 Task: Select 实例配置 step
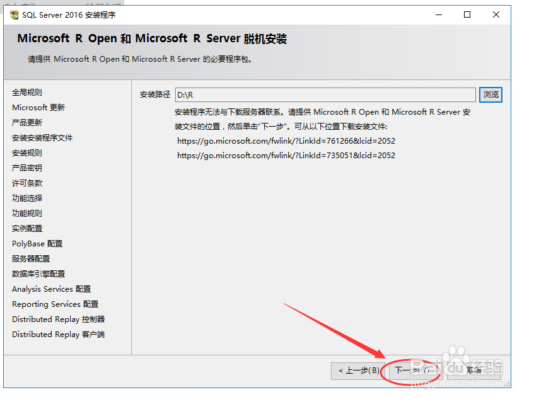click(x=27, y=228)
